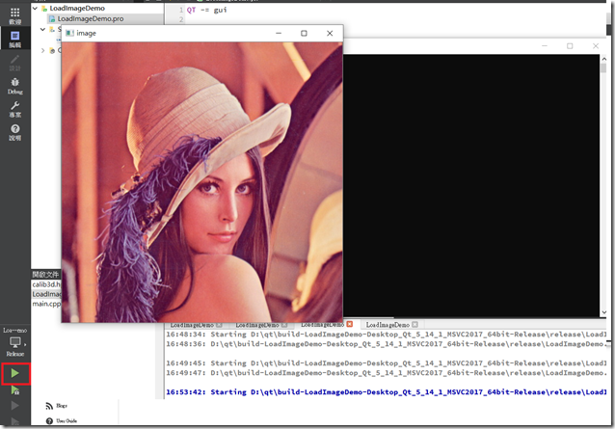Screen dimensions: 615x429
Task: Click the 16:48:36 log line
Action: [386, 344]
